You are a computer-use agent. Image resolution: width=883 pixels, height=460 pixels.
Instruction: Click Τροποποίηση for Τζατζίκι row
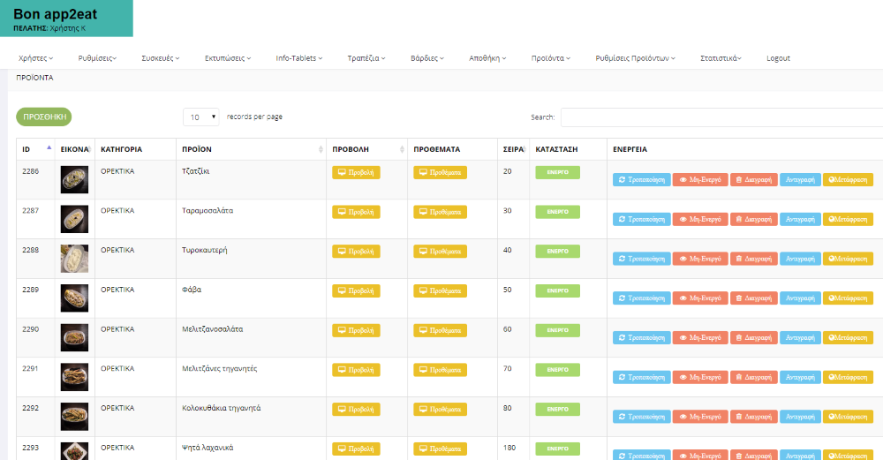(641, 179)
